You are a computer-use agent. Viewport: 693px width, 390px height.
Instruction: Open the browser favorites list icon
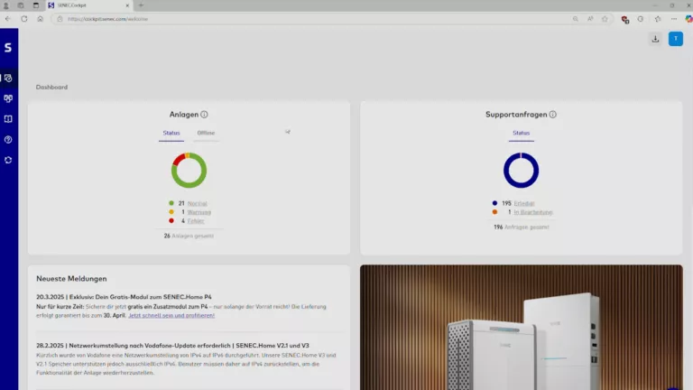pos(658,19)
